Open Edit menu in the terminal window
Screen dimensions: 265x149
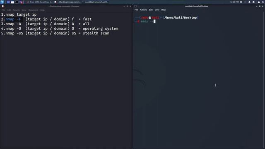(x=151, y=10)
